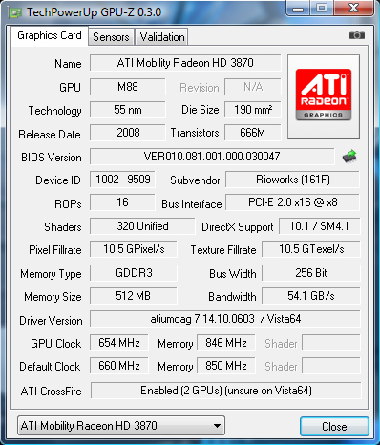
Task: Click the 'Texture Fillrate' label
Action: point(223,250)
